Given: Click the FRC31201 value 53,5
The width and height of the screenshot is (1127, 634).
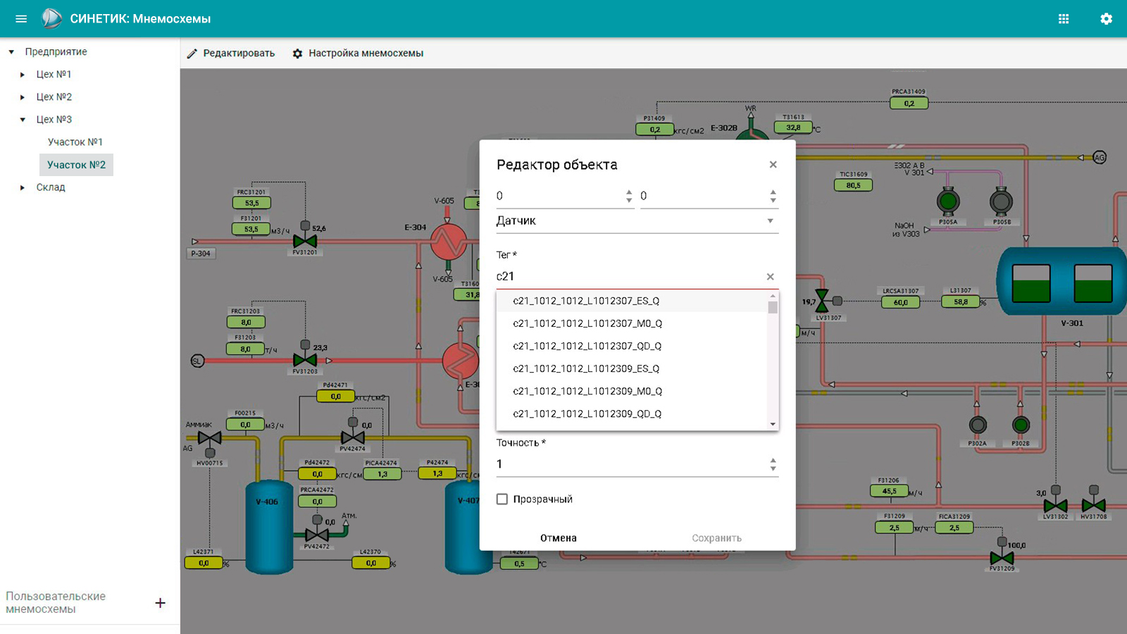Looking at the screenshot, I should pyautogui.click(x=251, y=203).
